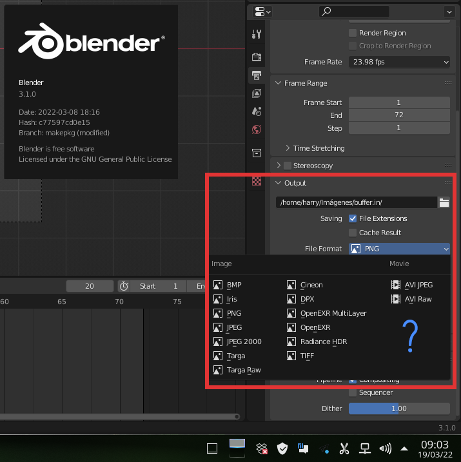Toggle the Sequencer checkbox
Viewport: 461px width, 462px height.
353,393
